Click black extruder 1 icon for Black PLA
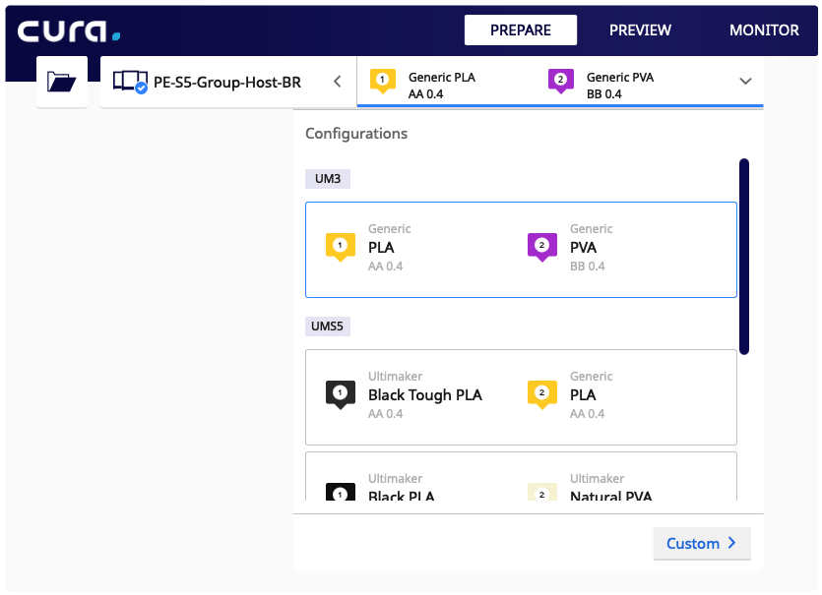 tap(341, 492)
